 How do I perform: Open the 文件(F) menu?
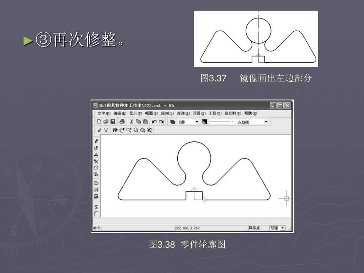coord(104,113)
